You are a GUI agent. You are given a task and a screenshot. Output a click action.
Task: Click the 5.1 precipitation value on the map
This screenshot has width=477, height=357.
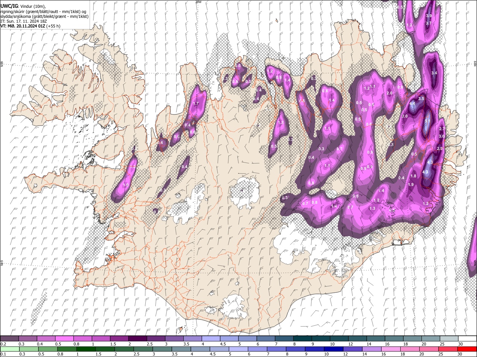pos(427,121)
